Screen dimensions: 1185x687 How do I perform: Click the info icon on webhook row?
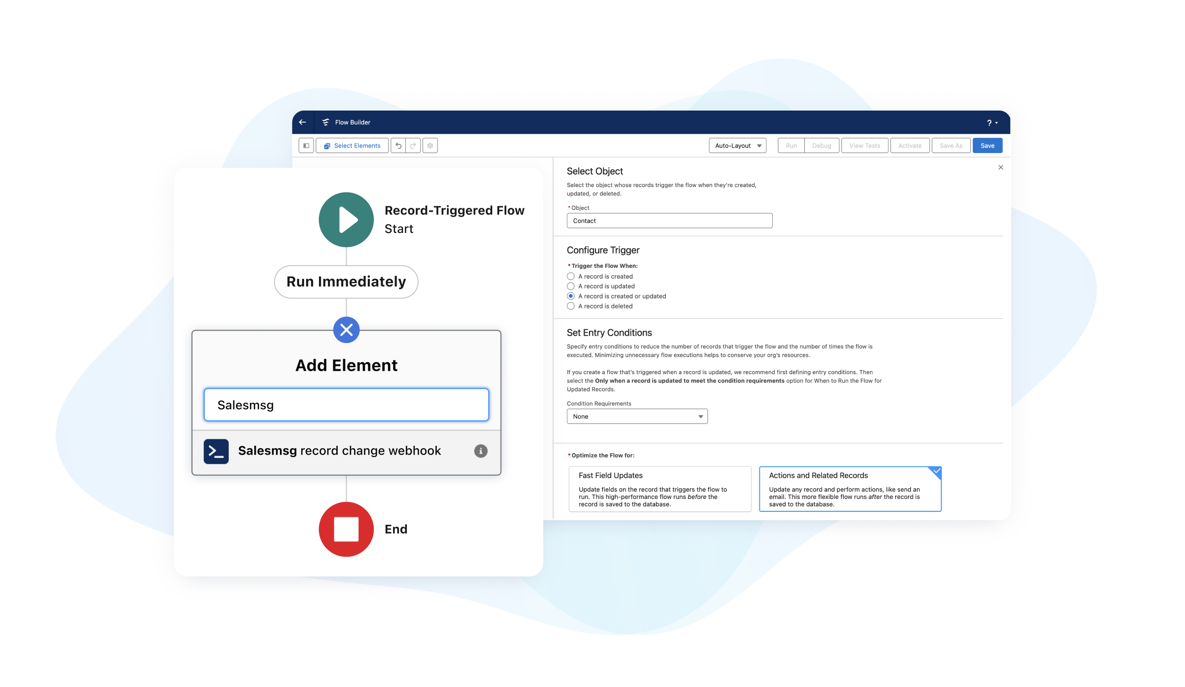(481, 451)
